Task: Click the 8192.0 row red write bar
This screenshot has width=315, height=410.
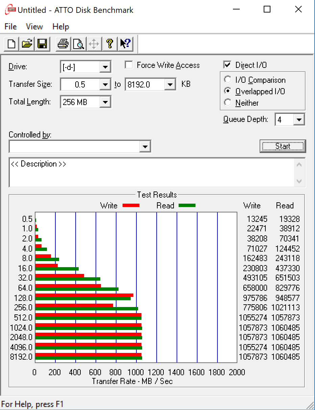Action: 88,355
